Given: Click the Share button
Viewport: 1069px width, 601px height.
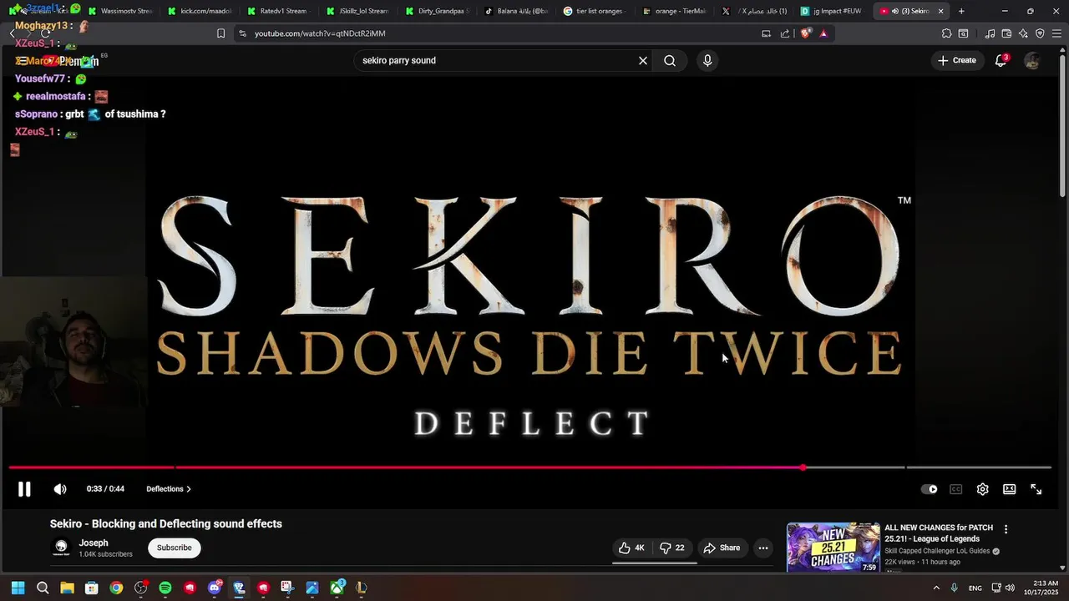Looking at the screenshot, I should (x=722, y=548).
